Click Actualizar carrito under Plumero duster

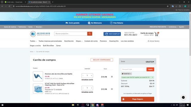[87, 80]
